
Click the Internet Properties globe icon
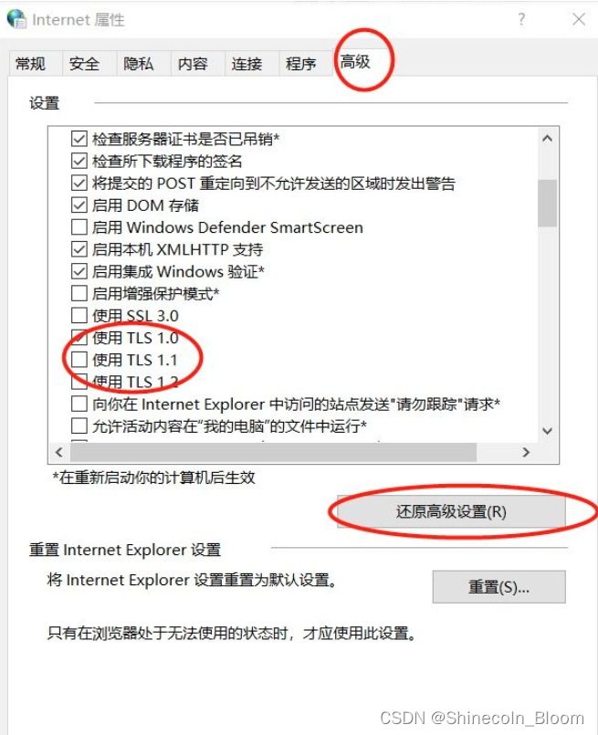point(16,19)
